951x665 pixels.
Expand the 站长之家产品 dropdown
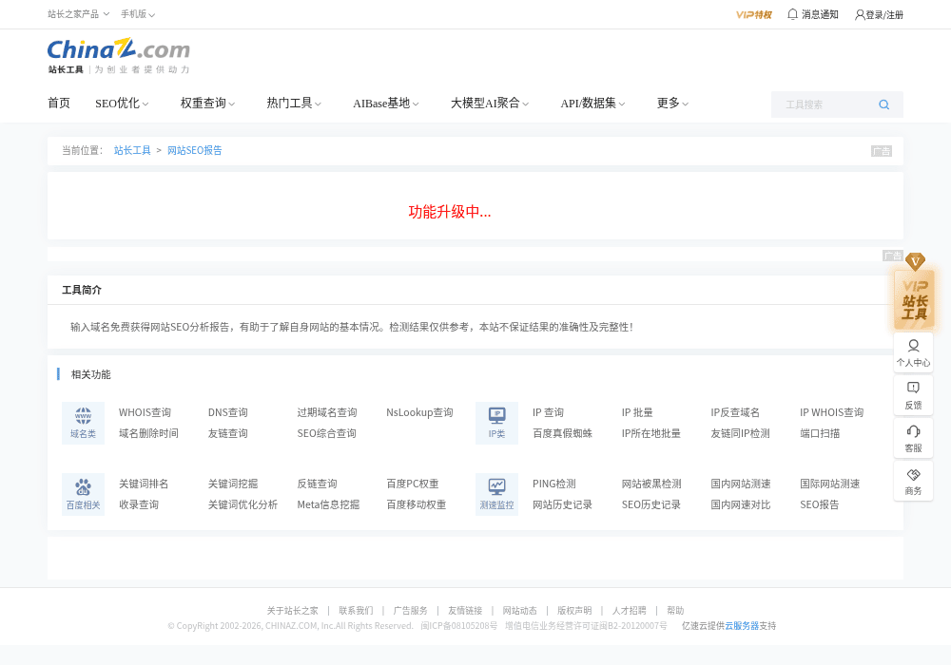click(x=78, y=14)
